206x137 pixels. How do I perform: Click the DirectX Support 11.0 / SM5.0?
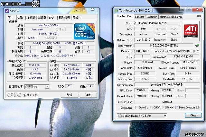coord(190,62)
